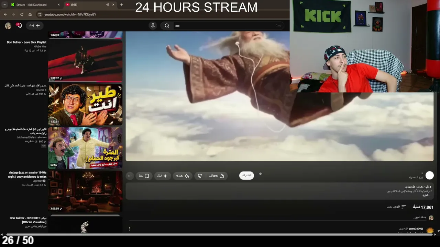The width and height of the screenshot is (440, 247).
Task: Reload the YouTube page
Action: (x=22, y=14)
